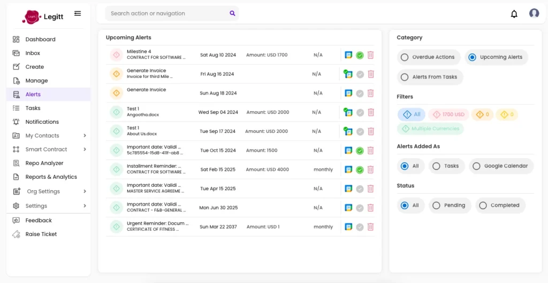
Task: Delete the Installment Reminder alert
Action: click(x=370, y=169)
